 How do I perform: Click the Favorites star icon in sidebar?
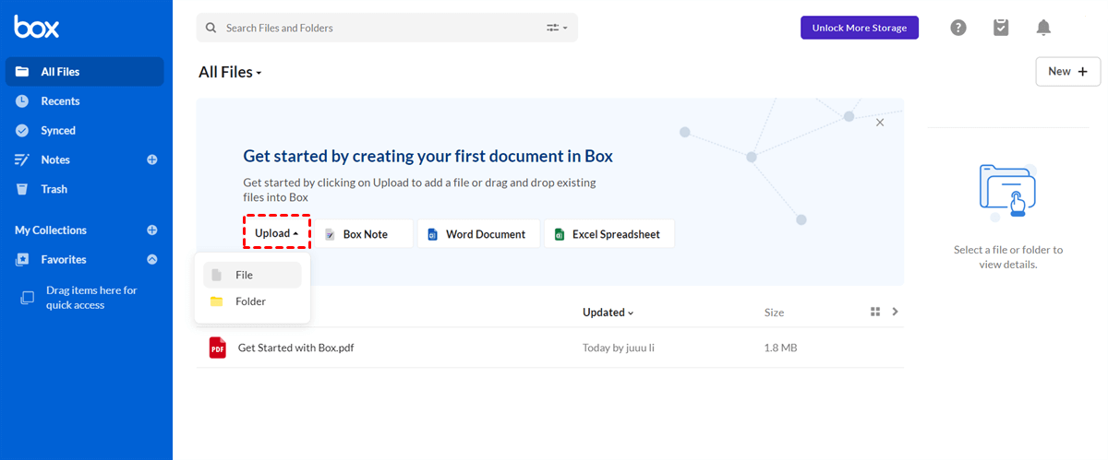22,260
